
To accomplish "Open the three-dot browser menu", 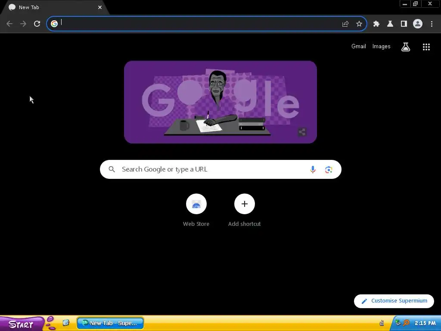I will [432, 24].
